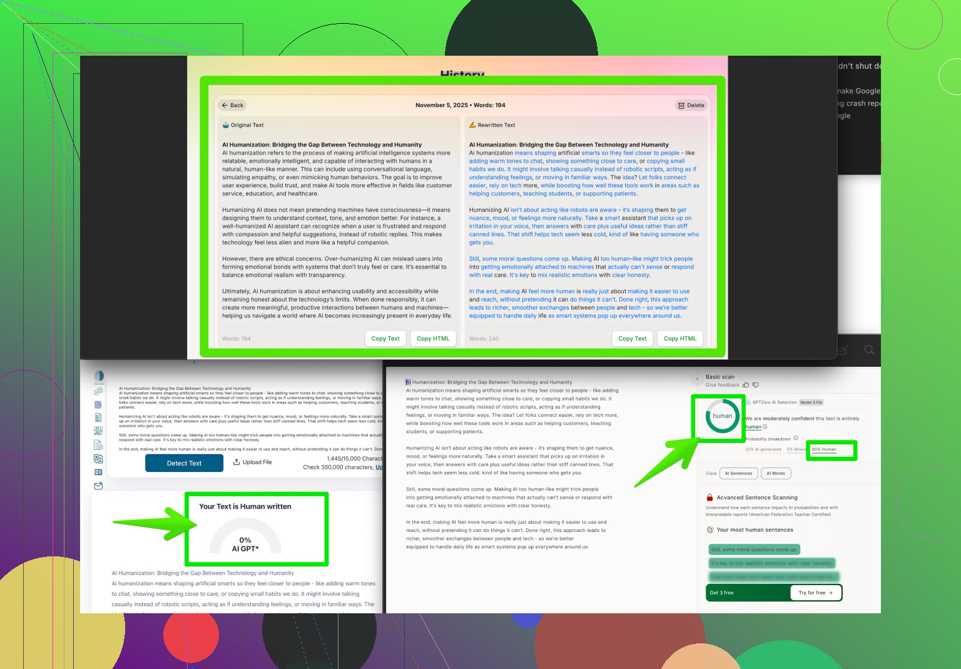Click Try for free button
The image size is (961, 669).
click(x=815, y=593)
